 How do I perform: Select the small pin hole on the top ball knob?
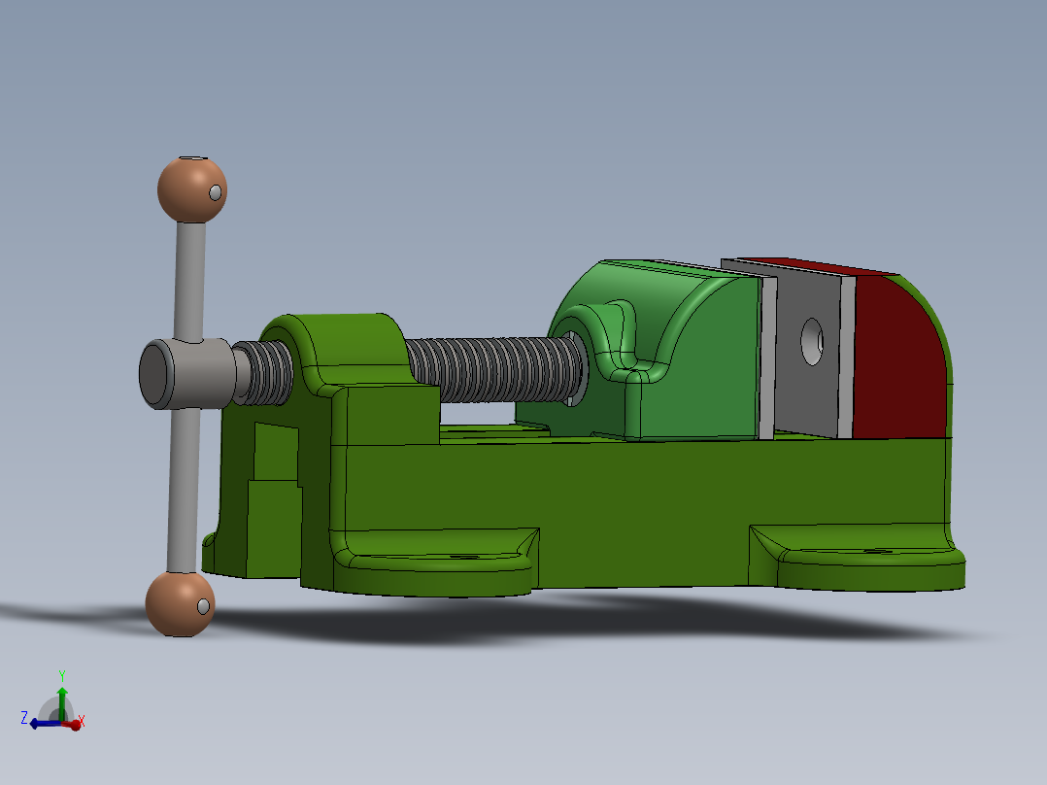[x=215, y=193]
